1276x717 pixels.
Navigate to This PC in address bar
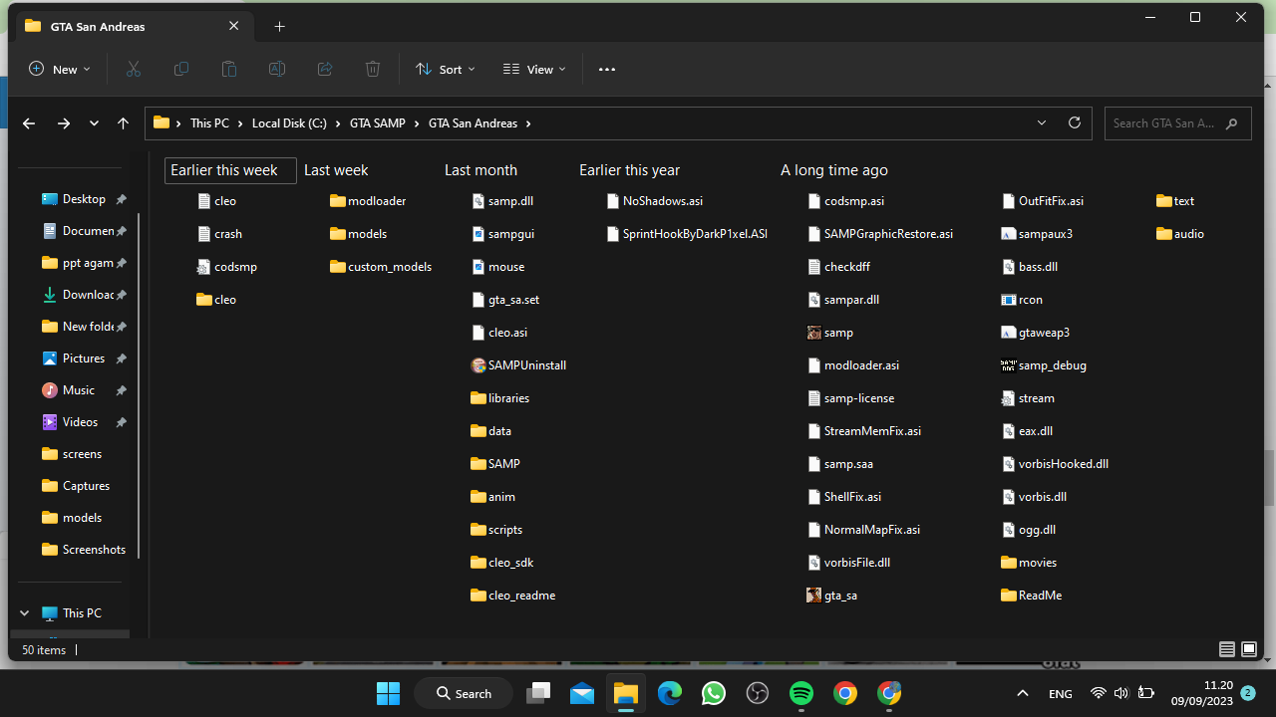[209, 123]
